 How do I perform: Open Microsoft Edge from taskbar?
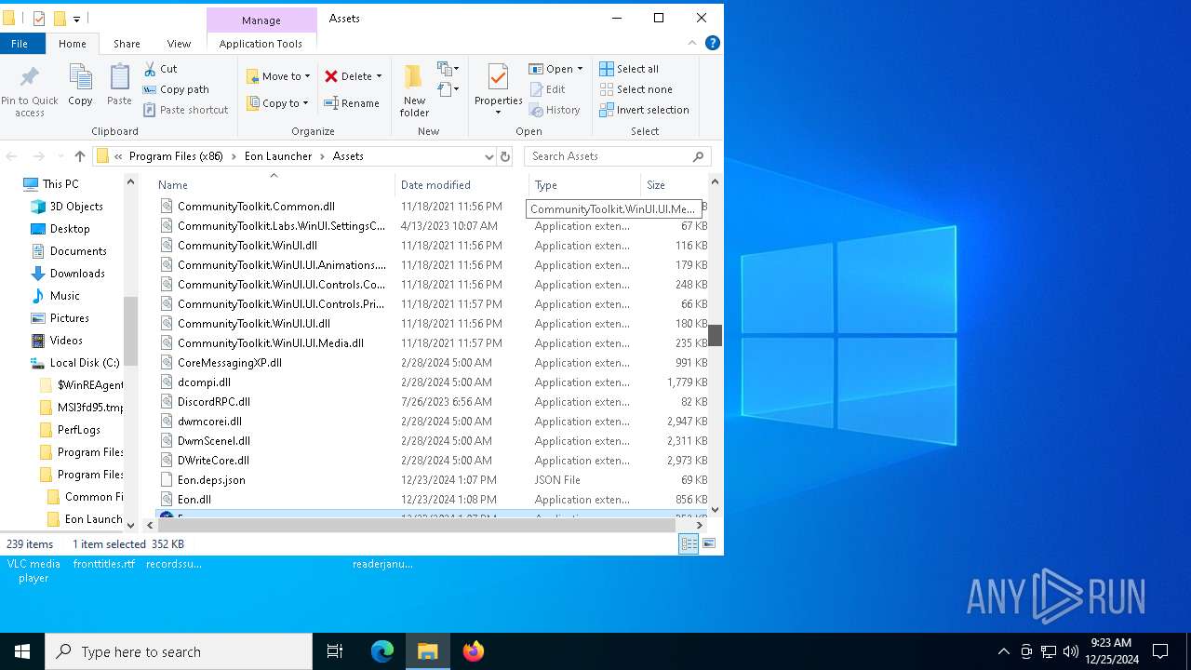coord(382,651)
